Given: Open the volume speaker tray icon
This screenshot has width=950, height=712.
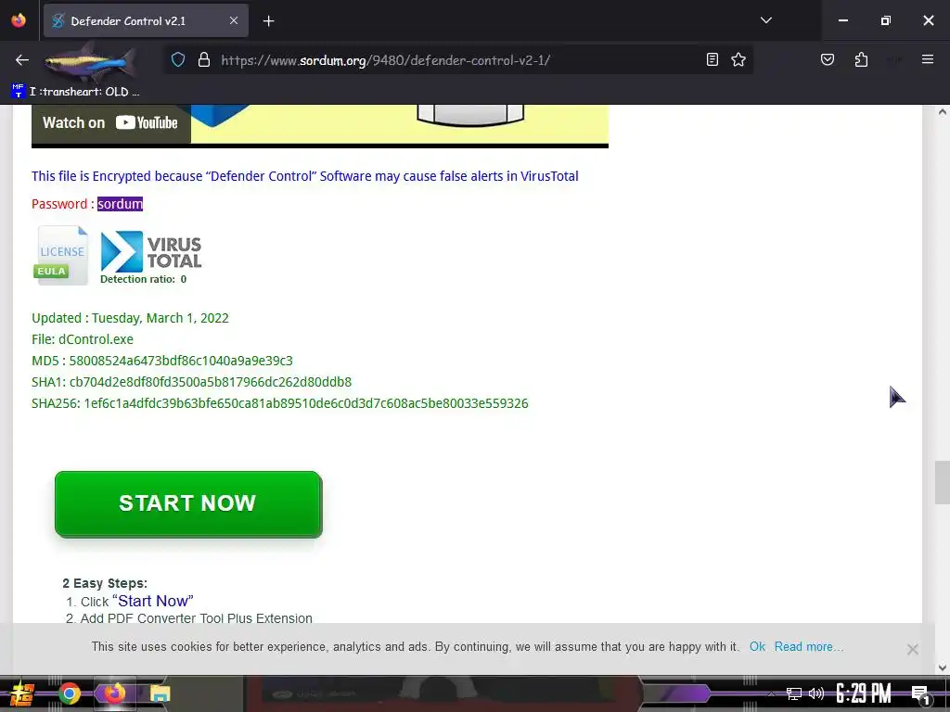Looking at the screenshot, I should tap(816, 693).
